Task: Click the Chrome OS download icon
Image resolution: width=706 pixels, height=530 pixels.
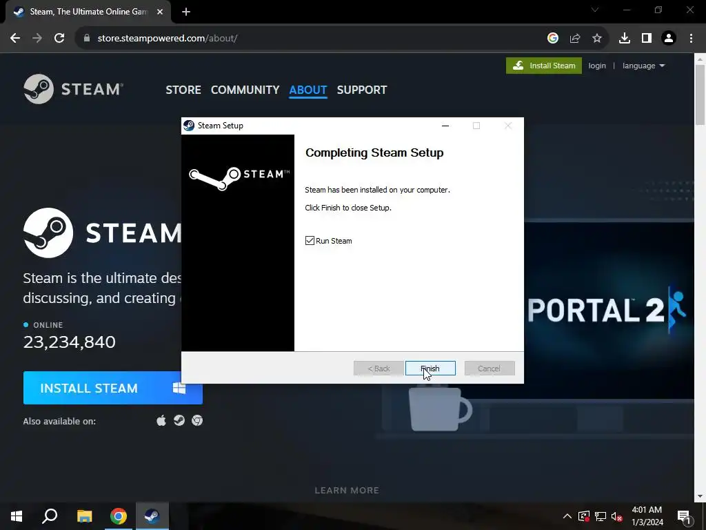Action: pos(197,420)
